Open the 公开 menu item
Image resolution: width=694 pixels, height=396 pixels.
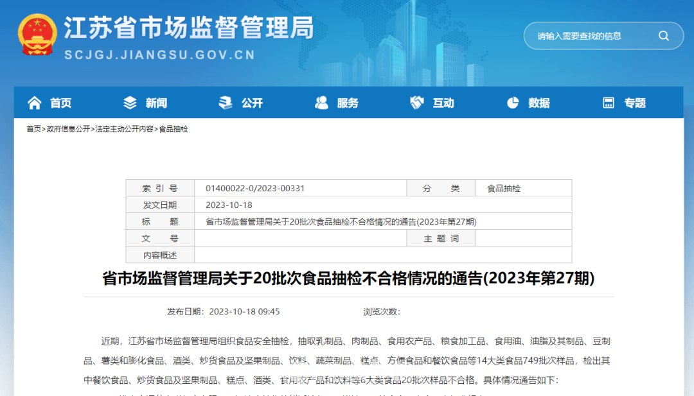point(252,103)
